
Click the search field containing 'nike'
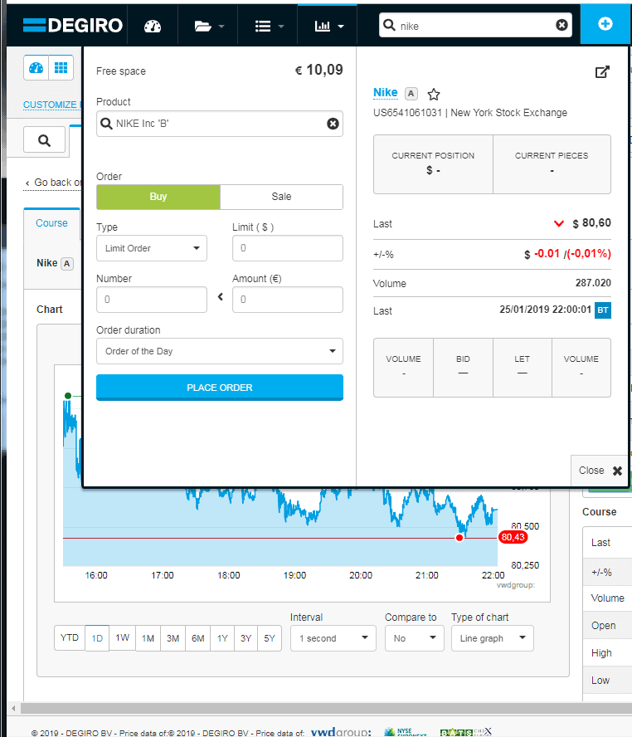(x=475, y=26)
